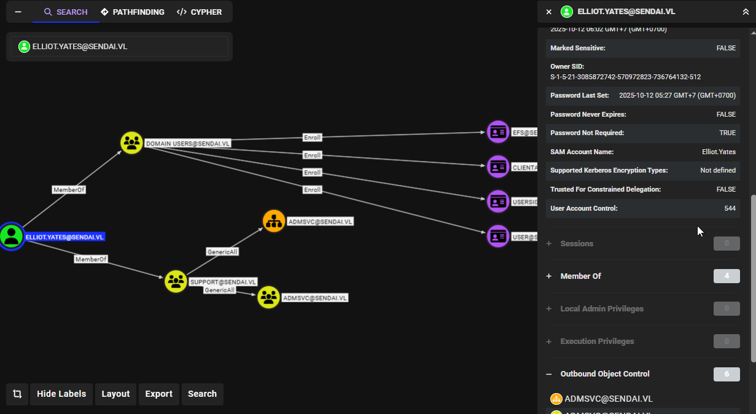Screen dimensions: 756x414
Task: Switch to the Pathfinding tab
Action: click(133, 12)
